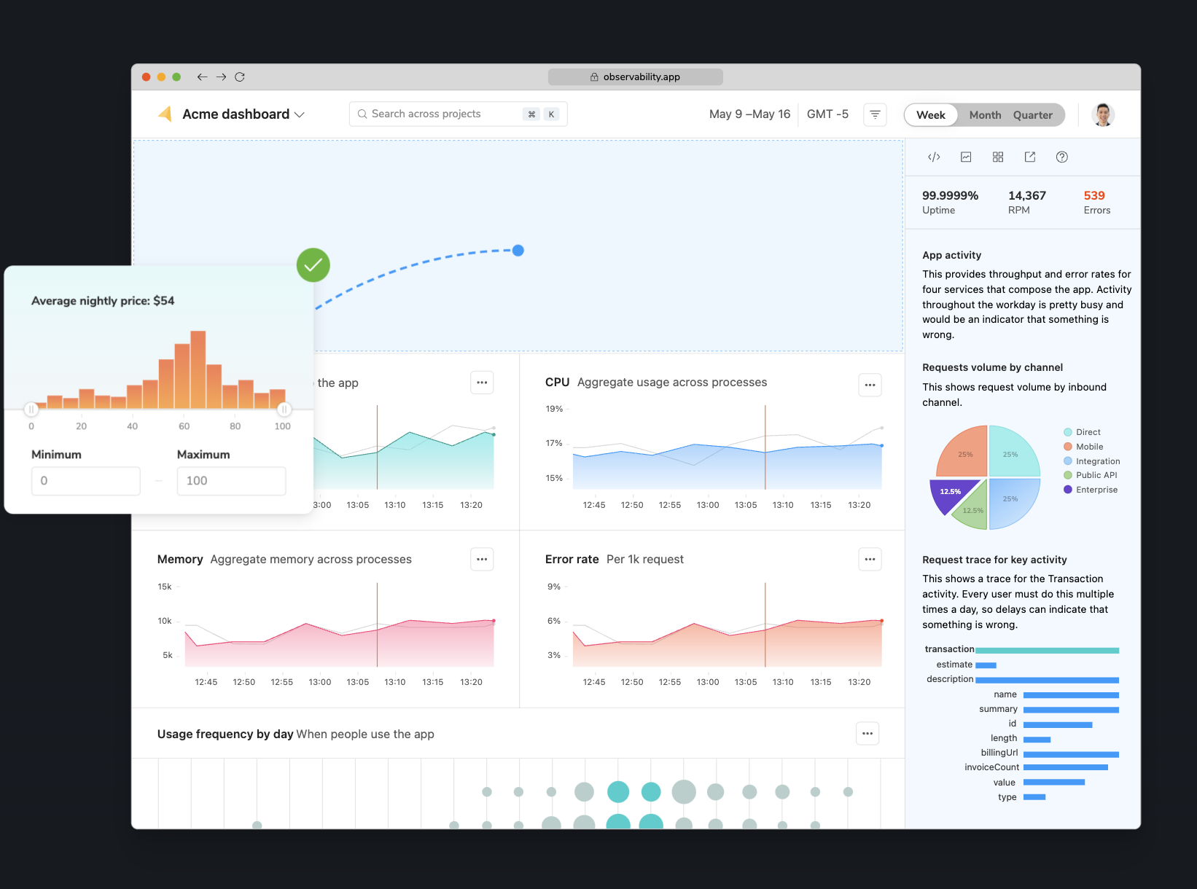Open the code embed icon in side panel
1197x889 pixels.
pyautogui.click(x=934, y=157)
